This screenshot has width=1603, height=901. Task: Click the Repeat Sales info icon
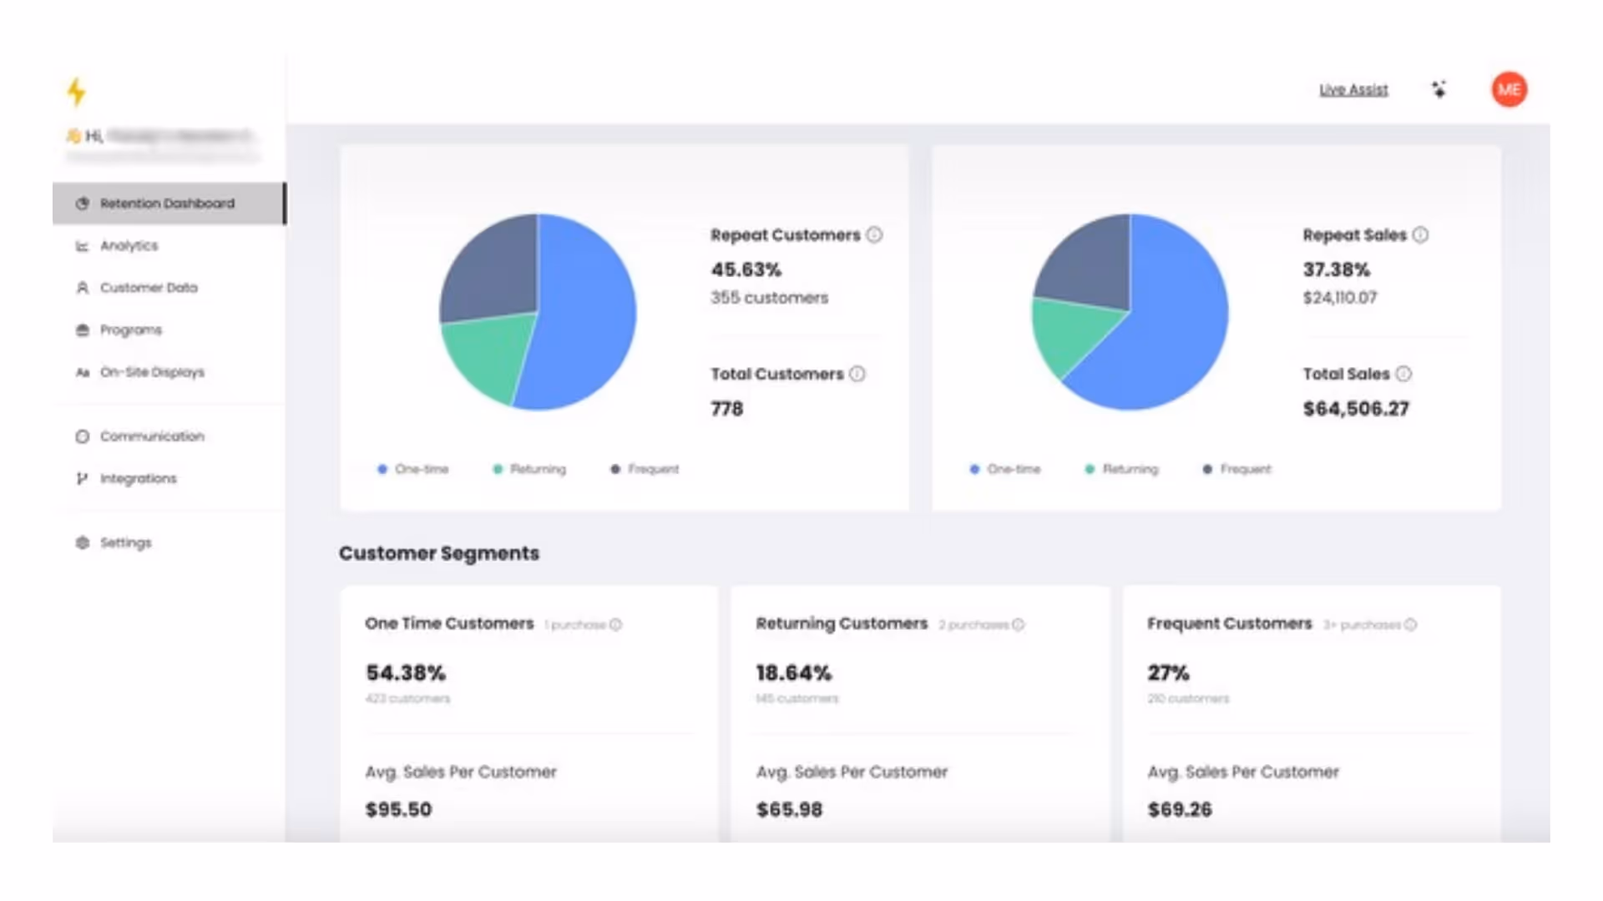(x=1420, y=235)
